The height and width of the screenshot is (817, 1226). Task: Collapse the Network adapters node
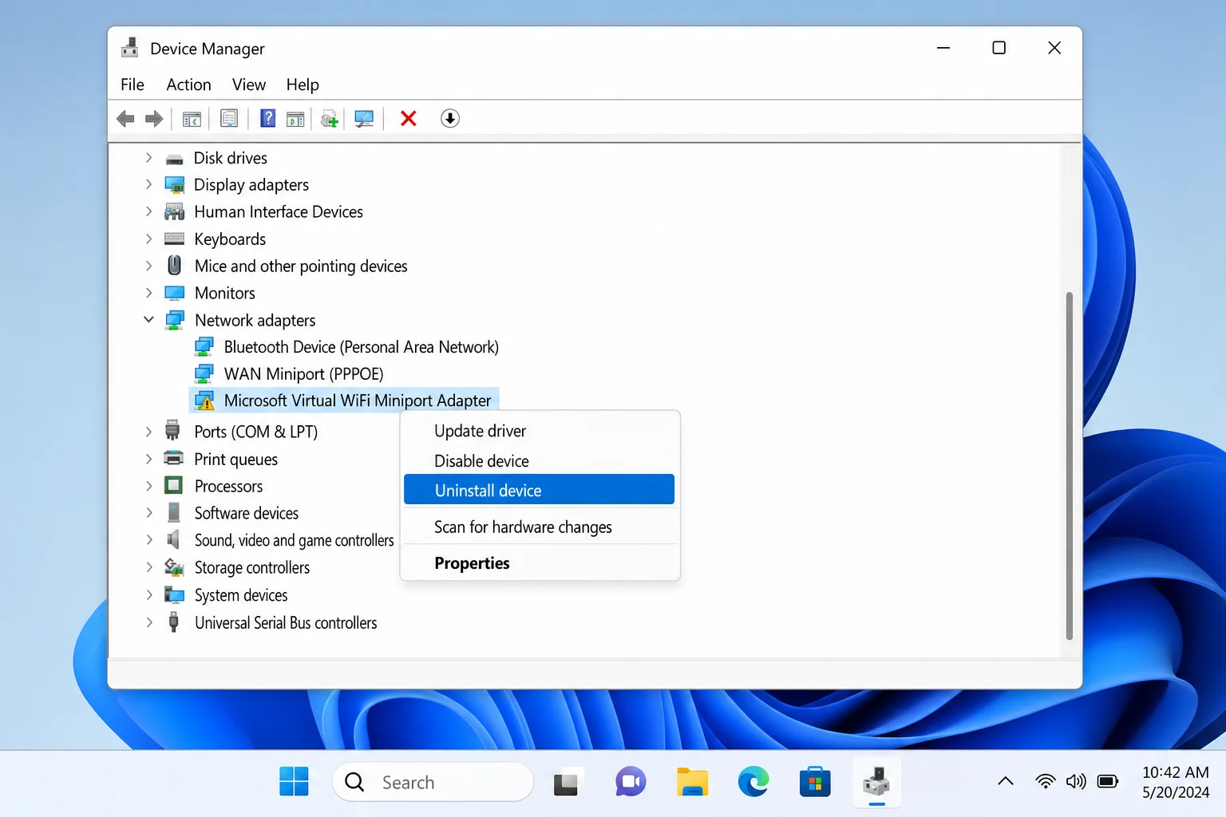pyautogui.click(x=148, y=320)
